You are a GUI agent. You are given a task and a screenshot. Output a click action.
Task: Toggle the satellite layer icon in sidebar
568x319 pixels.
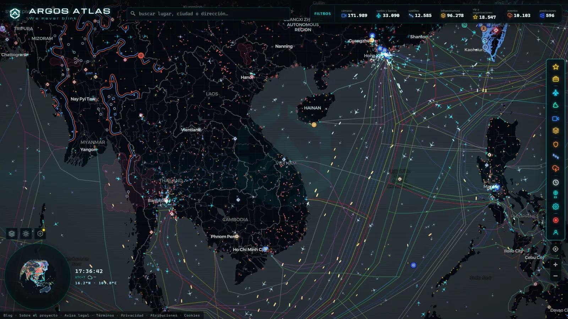click(556, 156)
